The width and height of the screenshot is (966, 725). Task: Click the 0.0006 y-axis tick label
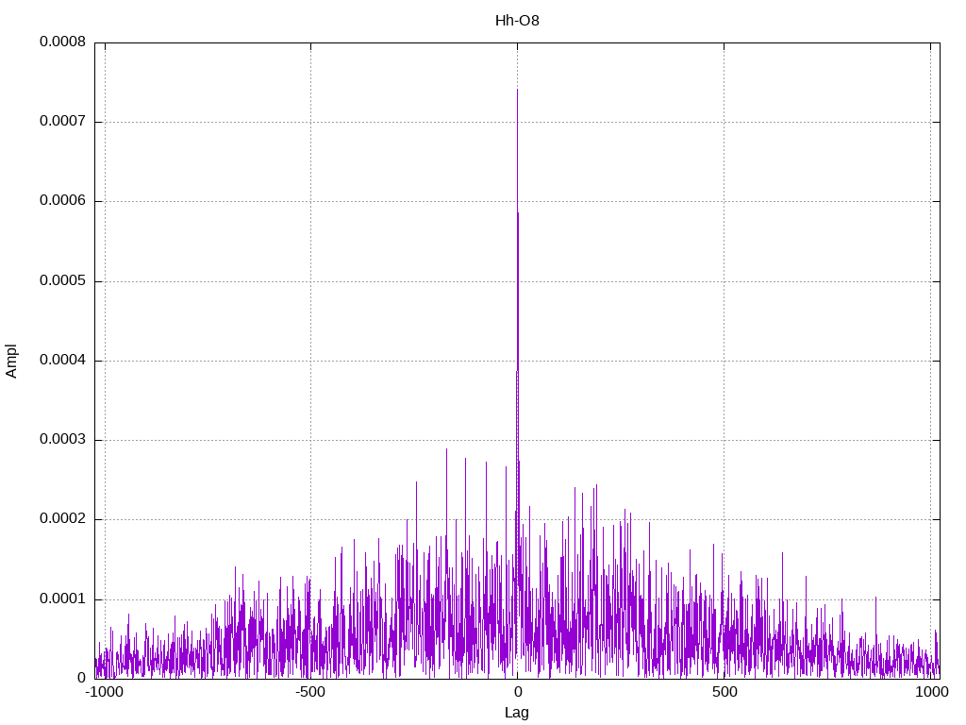point(63,200)
